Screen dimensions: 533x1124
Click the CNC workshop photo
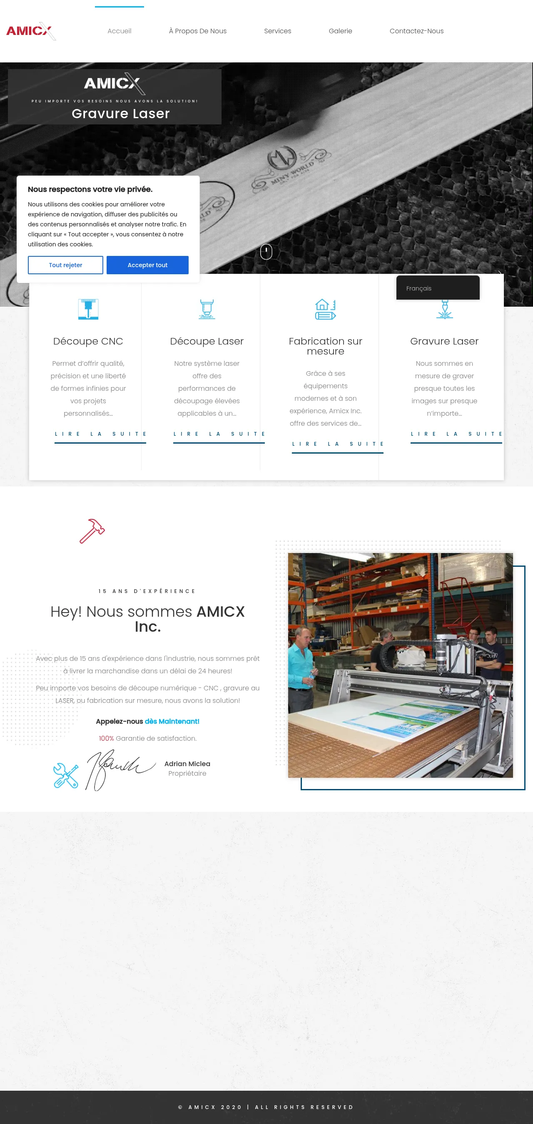[400, 665]
